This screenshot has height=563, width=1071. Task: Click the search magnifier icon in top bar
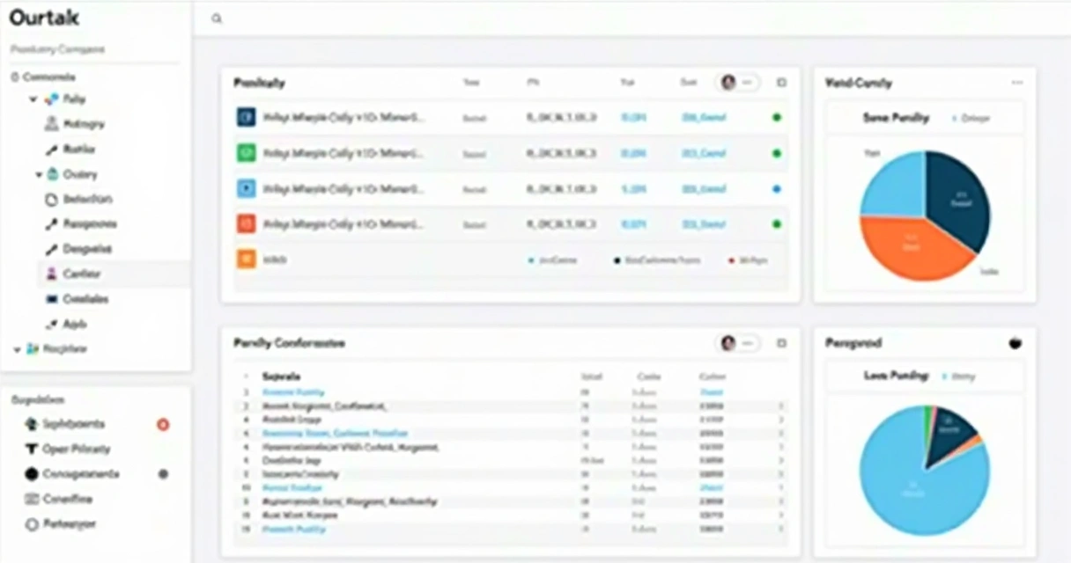[x=218, y=18]
